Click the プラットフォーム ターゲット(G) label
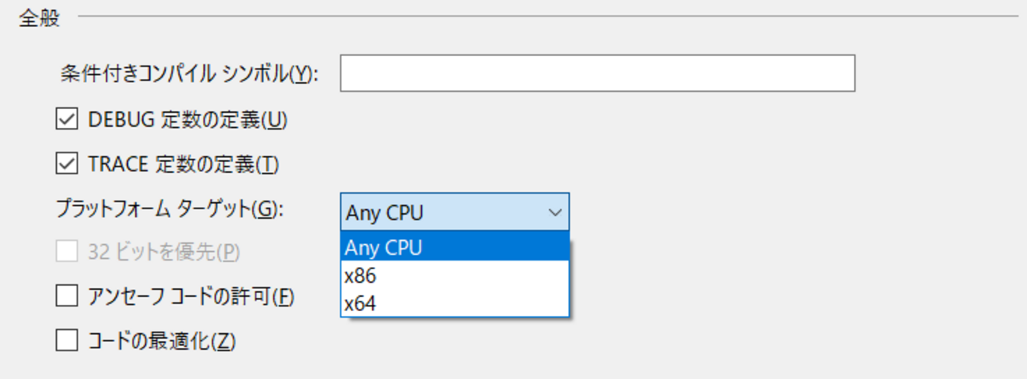This screenshot has height=379, width=1027. 169,209
